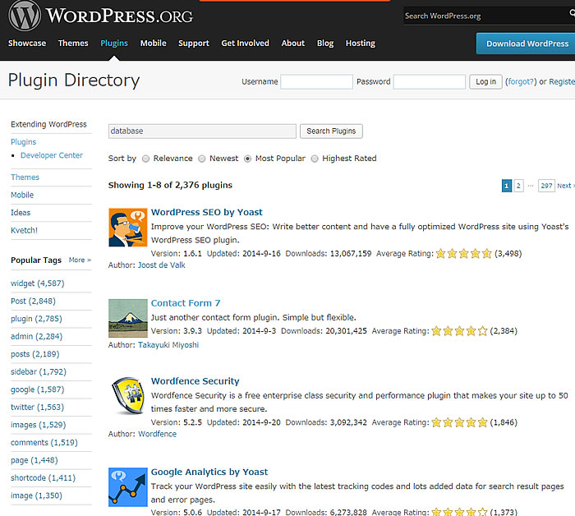Focus the Username field
Viewport: 575px width, 516px height.
(316, 81)
